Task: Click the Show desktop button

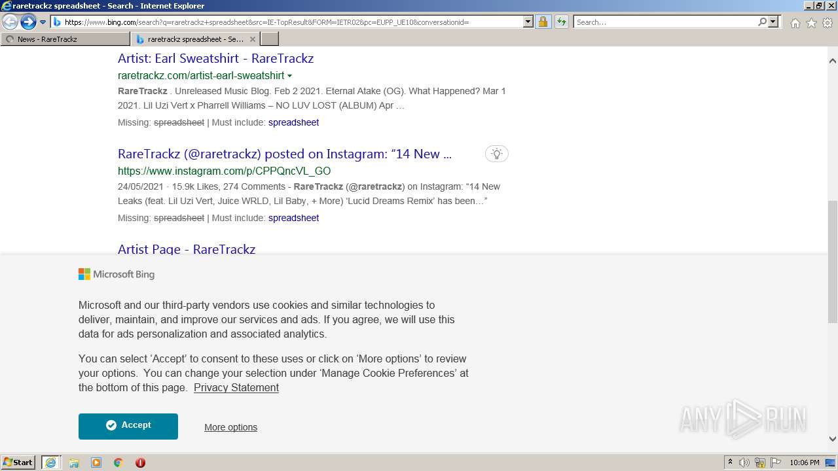Action: point(831,462)
